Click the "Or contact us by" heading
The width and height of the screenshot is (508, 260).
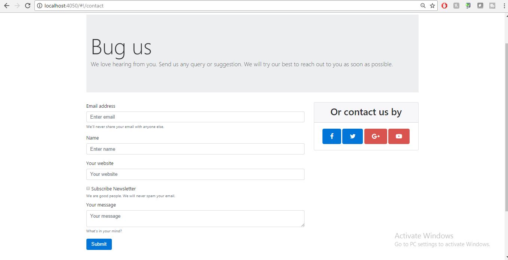point(366,112)
